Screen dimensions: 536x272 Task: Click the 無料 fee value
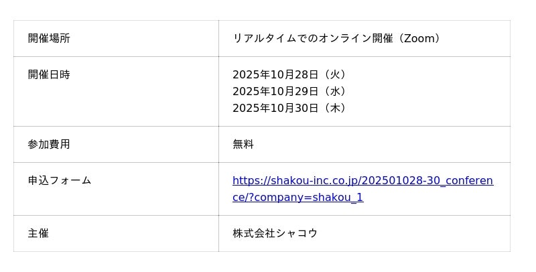click(x=243, y=144)
